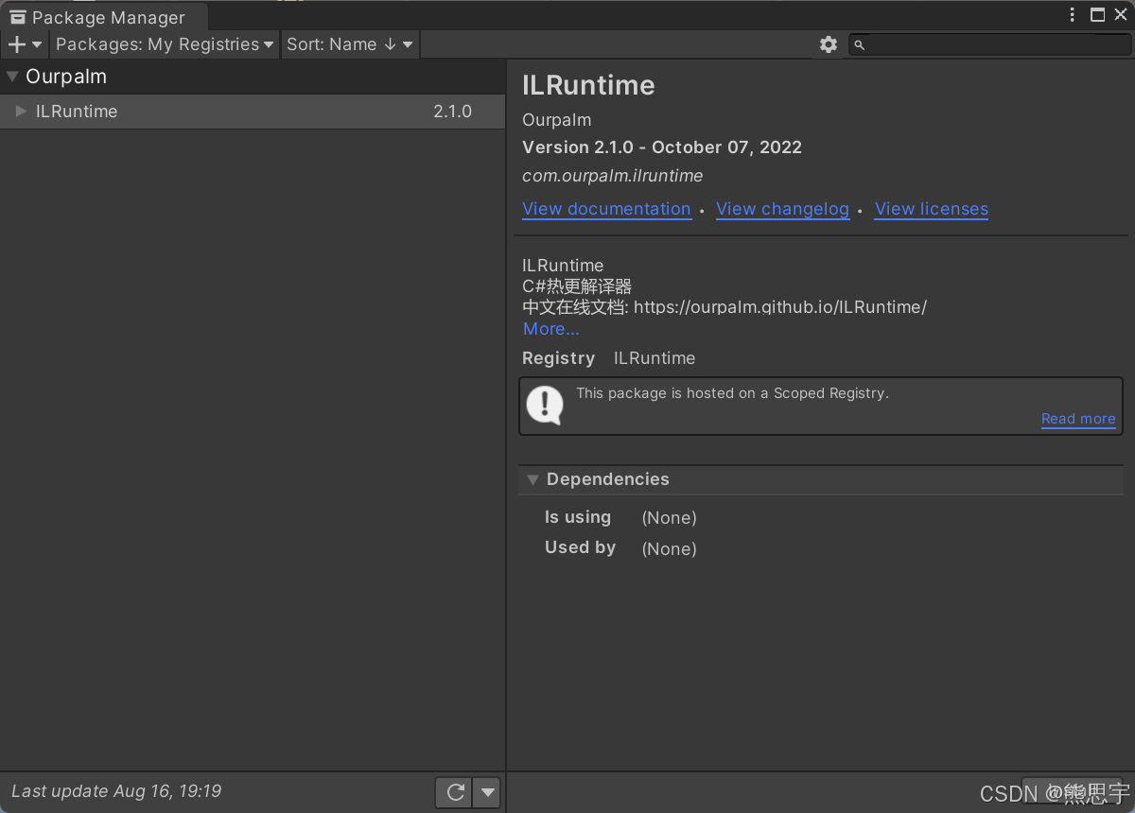
Task: Click the com.ourpalm.ilruntime package ID
Action: tap(612, 176)
